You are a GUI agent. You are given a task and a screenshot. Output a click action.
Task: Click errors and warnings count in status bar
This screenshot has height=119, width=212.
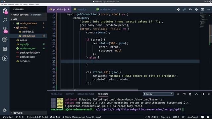point(55,117)
